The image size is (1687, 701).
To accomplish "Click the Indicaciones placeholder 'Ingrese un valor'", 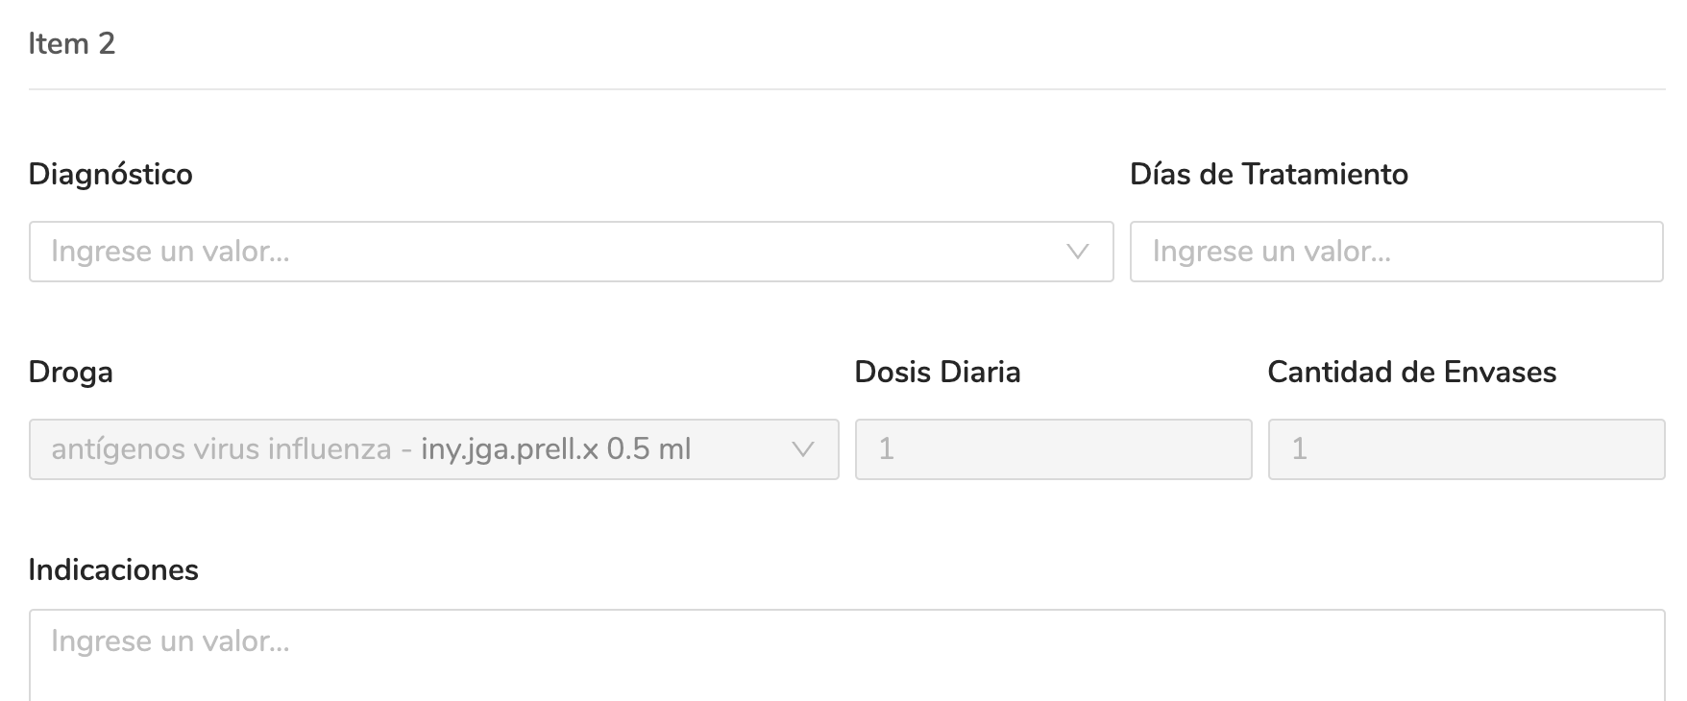I will click(171, 641).
